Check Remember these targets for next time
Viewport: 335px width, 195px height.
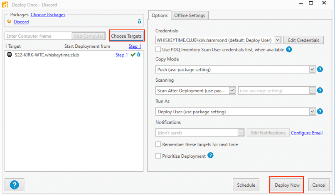coord(158,144)
